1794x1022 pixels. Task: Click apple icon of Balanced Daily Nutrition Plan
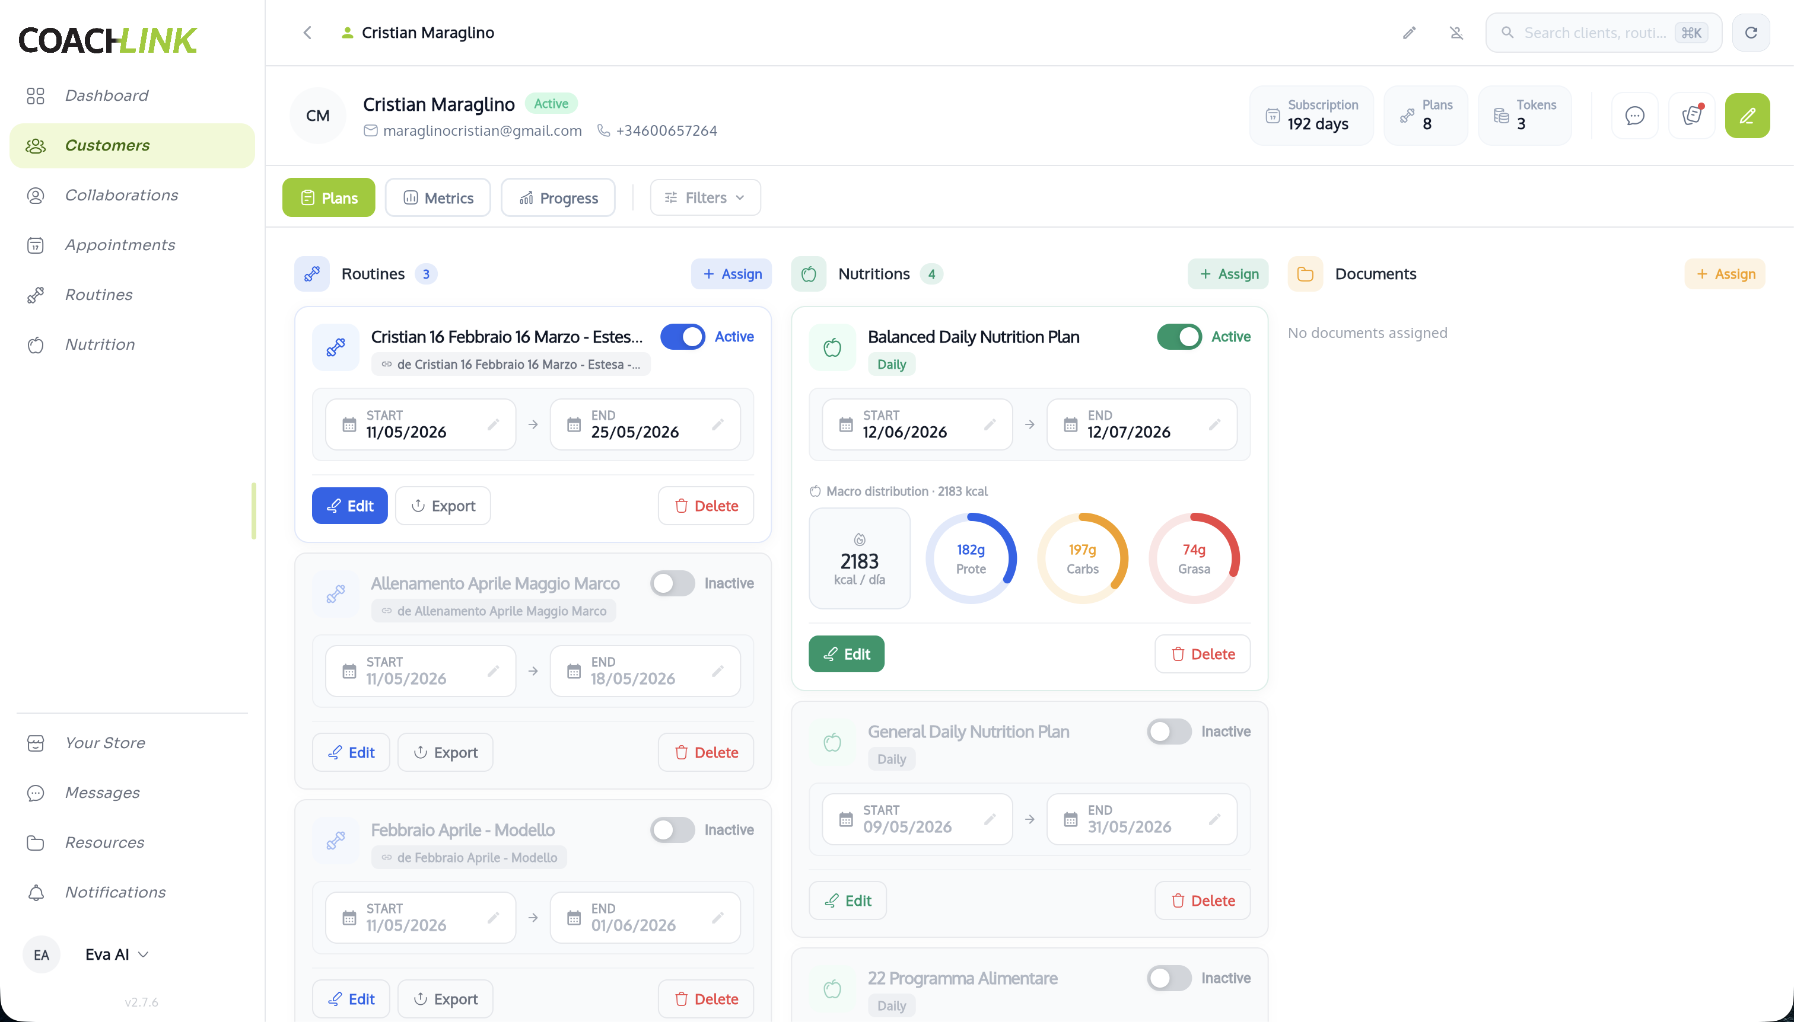click(832, 347)
